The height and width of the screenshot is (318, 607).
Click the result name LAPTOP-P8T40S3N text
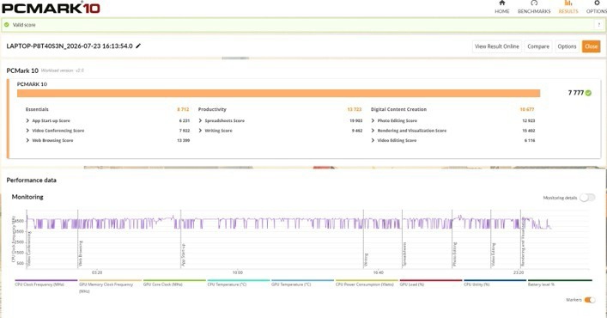pos(70,46)
